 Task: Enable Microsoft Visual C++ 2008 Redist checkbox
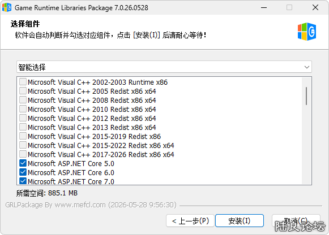(x=23, y=100)
